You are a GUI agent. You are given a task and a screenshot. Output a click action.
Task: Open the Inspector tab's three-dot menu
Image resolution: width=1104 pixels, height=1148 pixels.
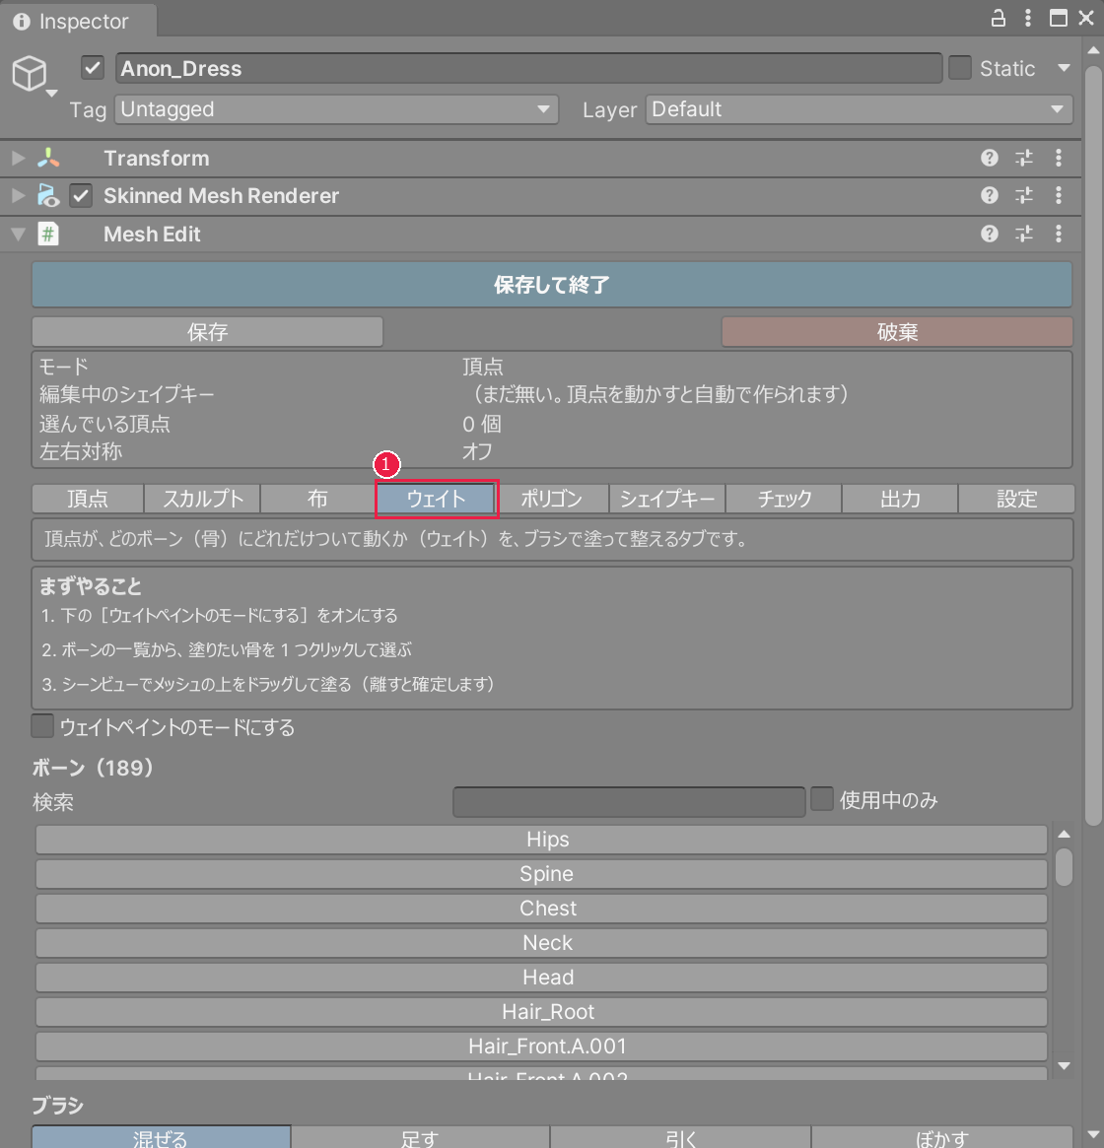point(1028,19)
